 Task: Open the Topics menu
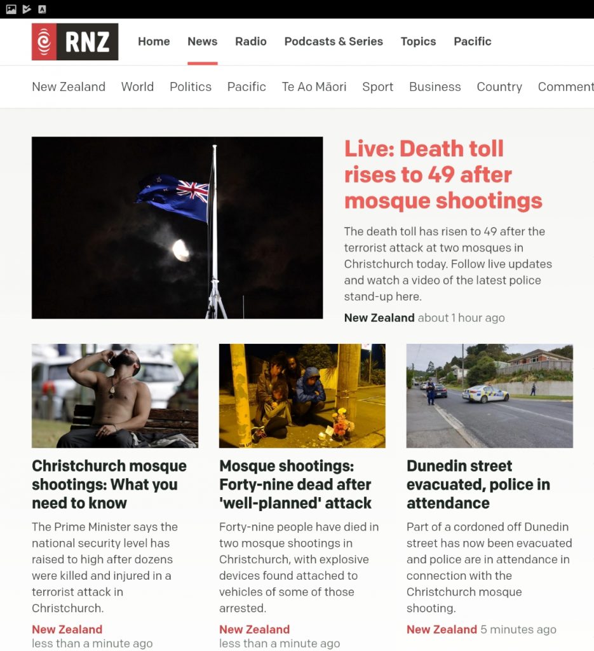pyautogui.click(x=418, y=41)
